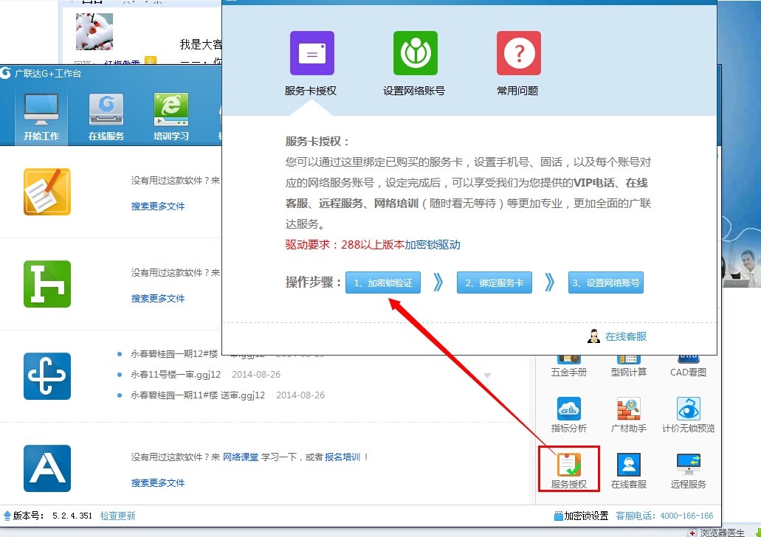Image resolution: width=761 pixels, height=537 pixels.
Task: Open file 永春碧桂园一期11#楼 送审.ggj12
Action: tap(198, 395)
